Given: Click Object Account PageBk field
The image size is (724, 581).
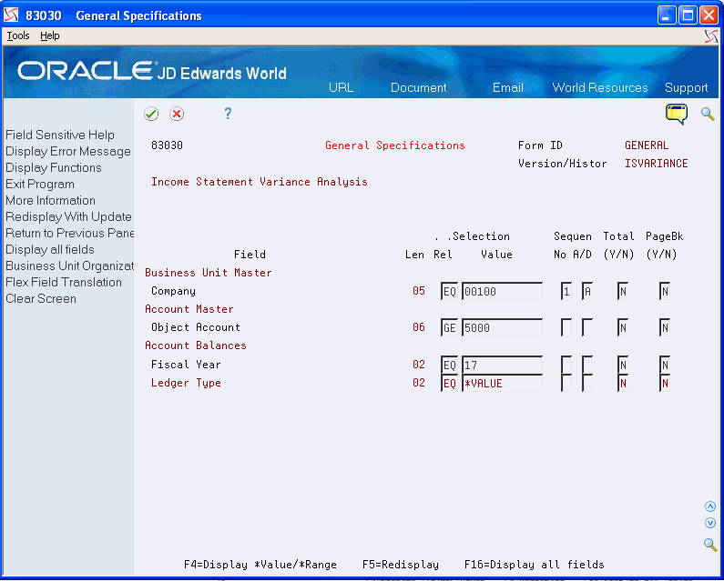Looking at the screenshot, I should click(665, 328).
